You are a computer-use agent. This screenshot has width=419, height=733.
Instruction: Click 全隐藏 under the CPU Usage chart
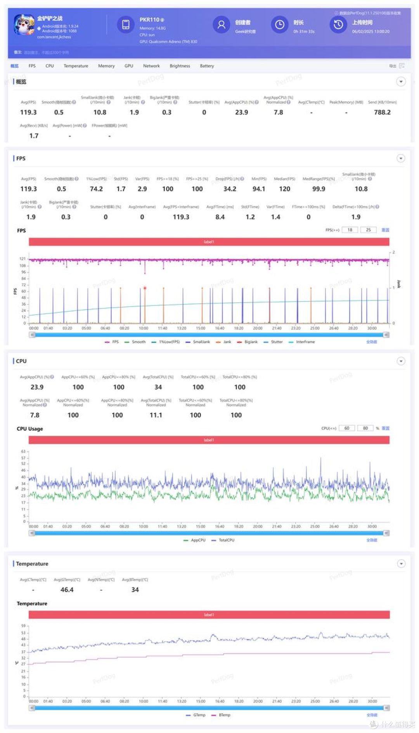pyautogui.click(x=372, y=540)
